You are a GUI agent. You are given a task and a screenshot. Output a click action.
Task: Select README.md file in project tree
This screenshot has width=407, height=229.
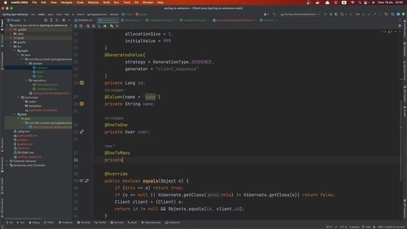[x=25, y=153]
